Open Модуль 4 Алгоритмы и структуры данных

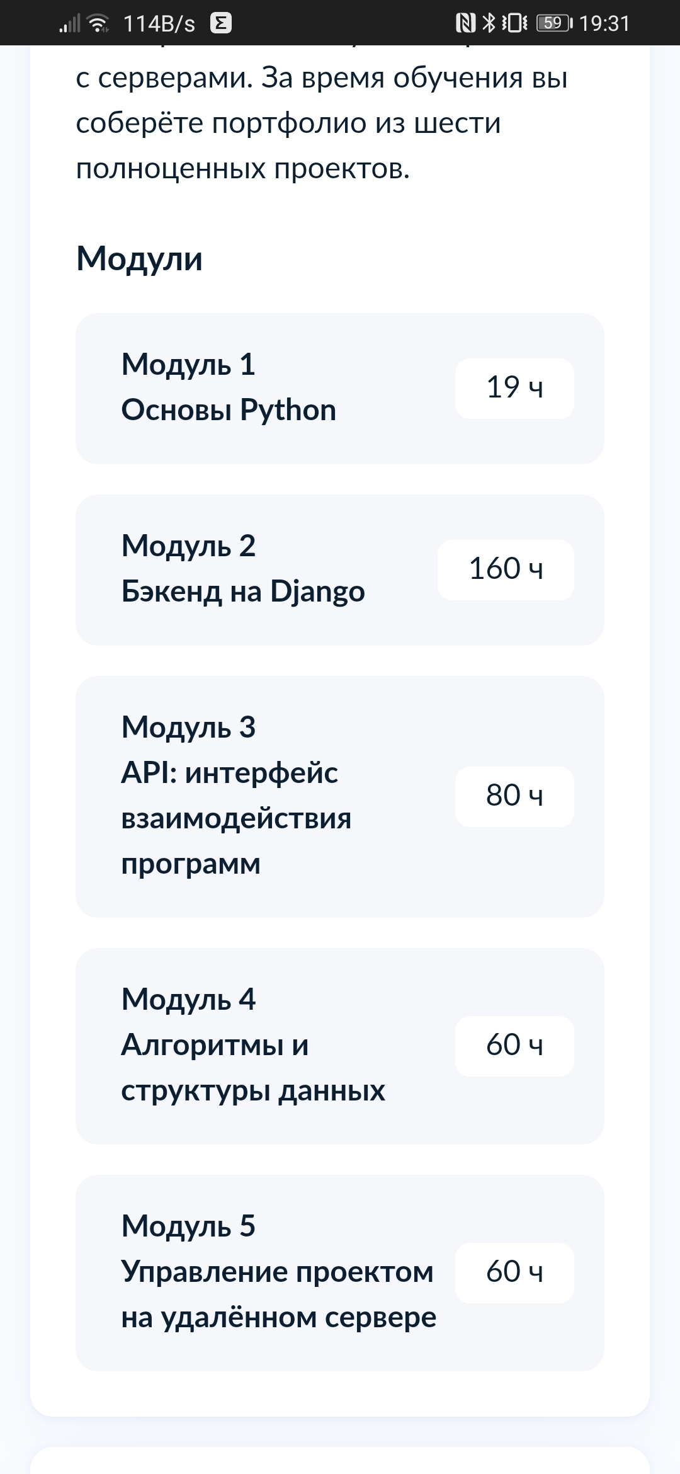pos(252,1046)
